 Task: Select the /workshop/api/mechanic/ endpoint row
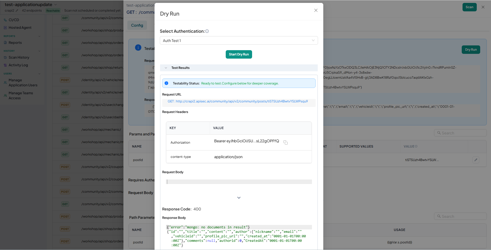pos(88,130)
